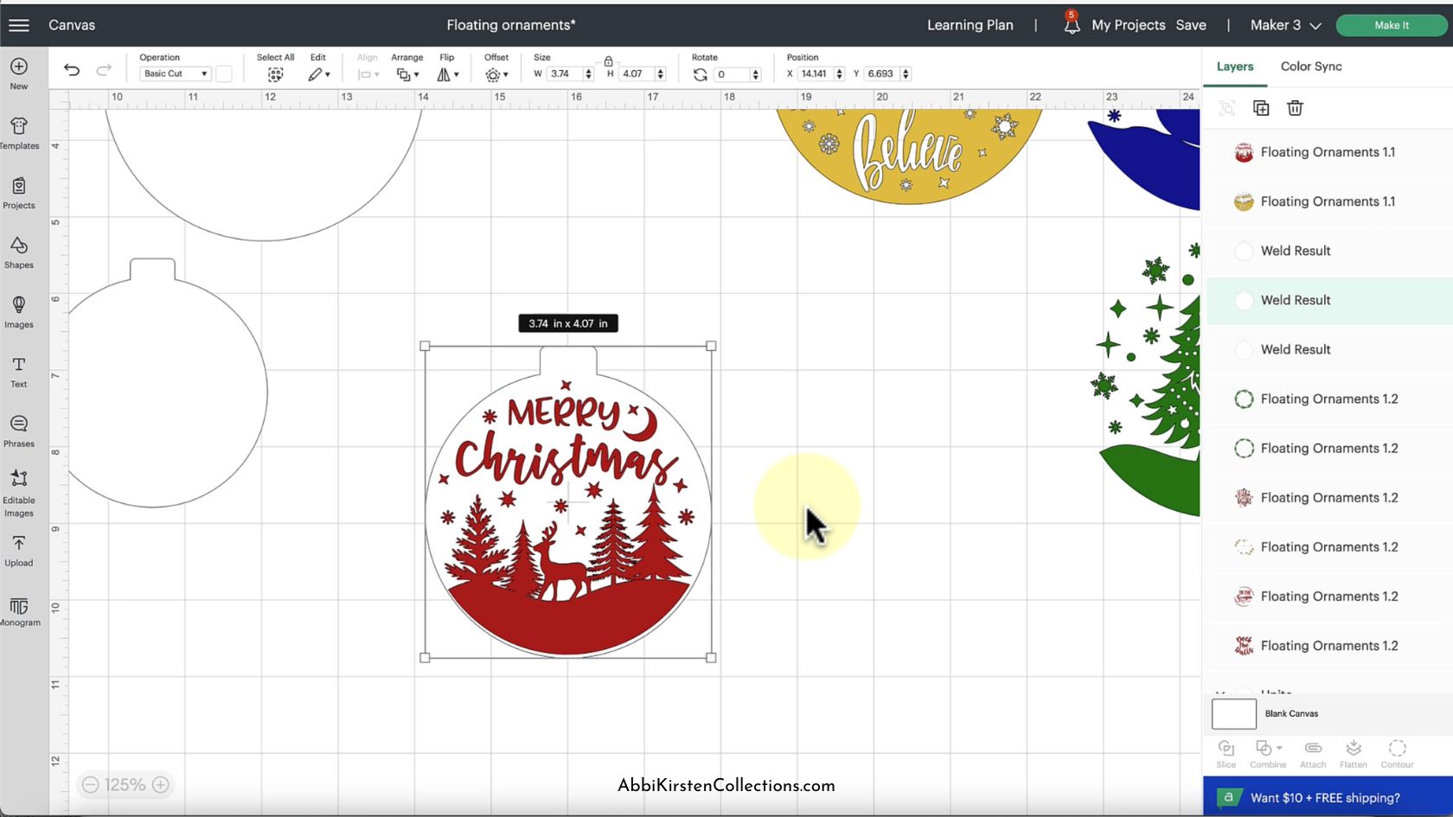Select the yellow Believe ornament on canvas
The height and width of the screenshot is (817, 1453).
[x=909, y=156]
